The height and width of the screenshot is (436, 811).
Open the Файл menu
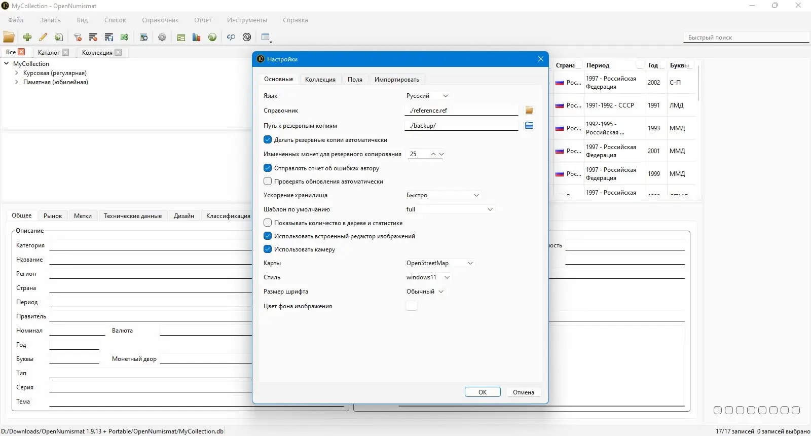(x=16, y=20)
